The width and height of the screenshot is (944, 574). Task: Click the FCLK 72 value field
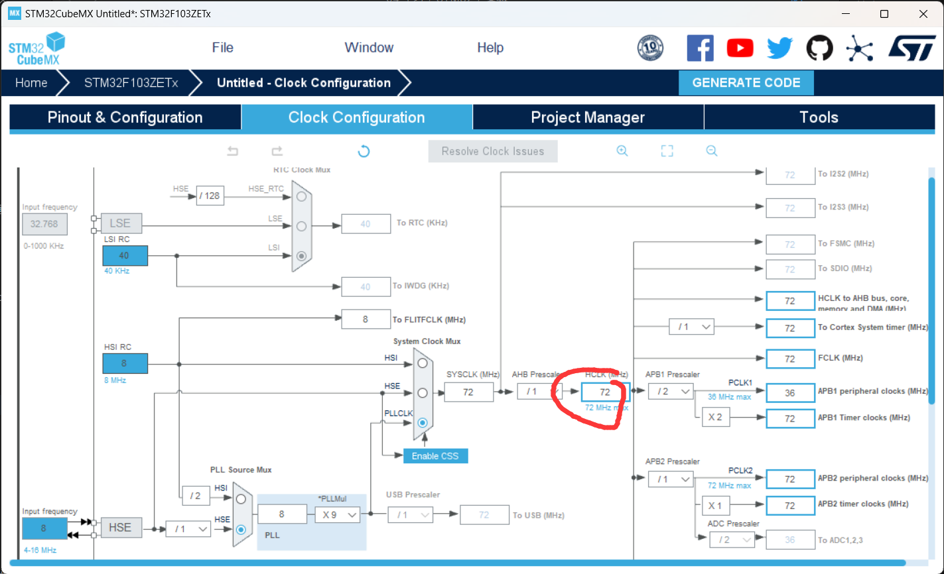click(x=789, y=359)
